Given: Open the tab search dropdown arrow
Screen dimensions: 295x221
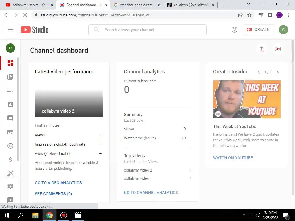Looking at the screenshot, I should (249, 4).
